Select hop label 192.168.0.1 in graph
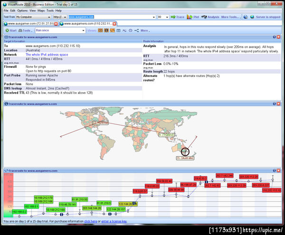The height and width of the screenshot is (235, 285). pos(31,207)
